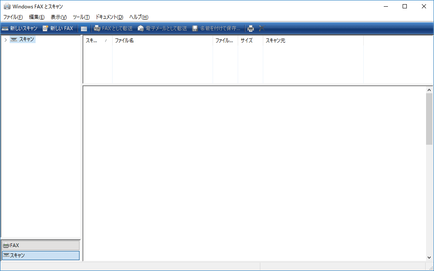Expand the スキャン tree node arrow

[x=5, y=40]
